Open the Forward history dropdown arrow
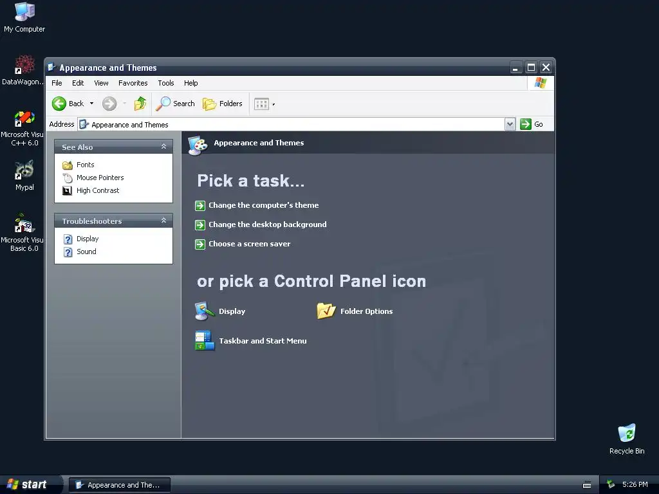Image resolution: width=659 pixels, height=494 pixels. [x=124, y=104]
